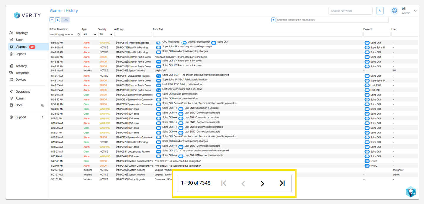424x204 pixels.
Task: Open the Before Timestamp date picker
Action: coord(78,34)
